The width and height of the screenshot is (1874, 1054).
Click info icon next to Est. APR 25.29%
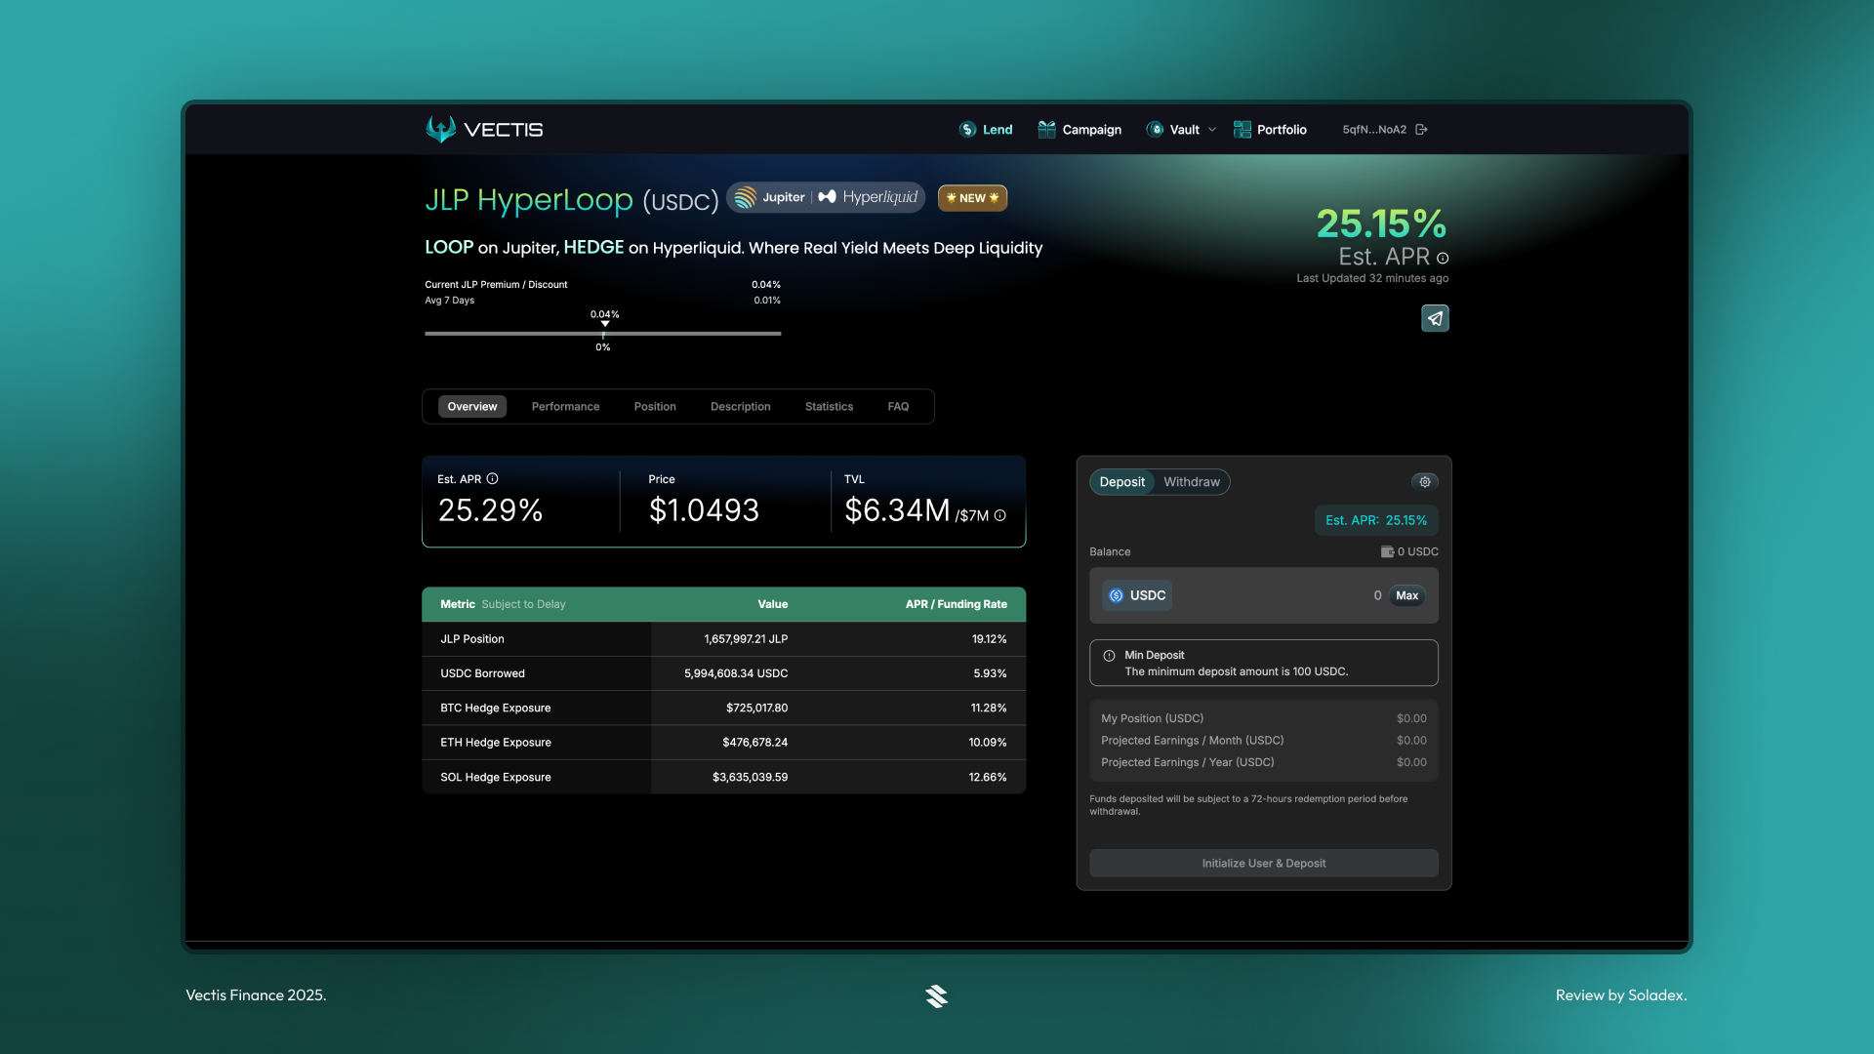[492, 479]
